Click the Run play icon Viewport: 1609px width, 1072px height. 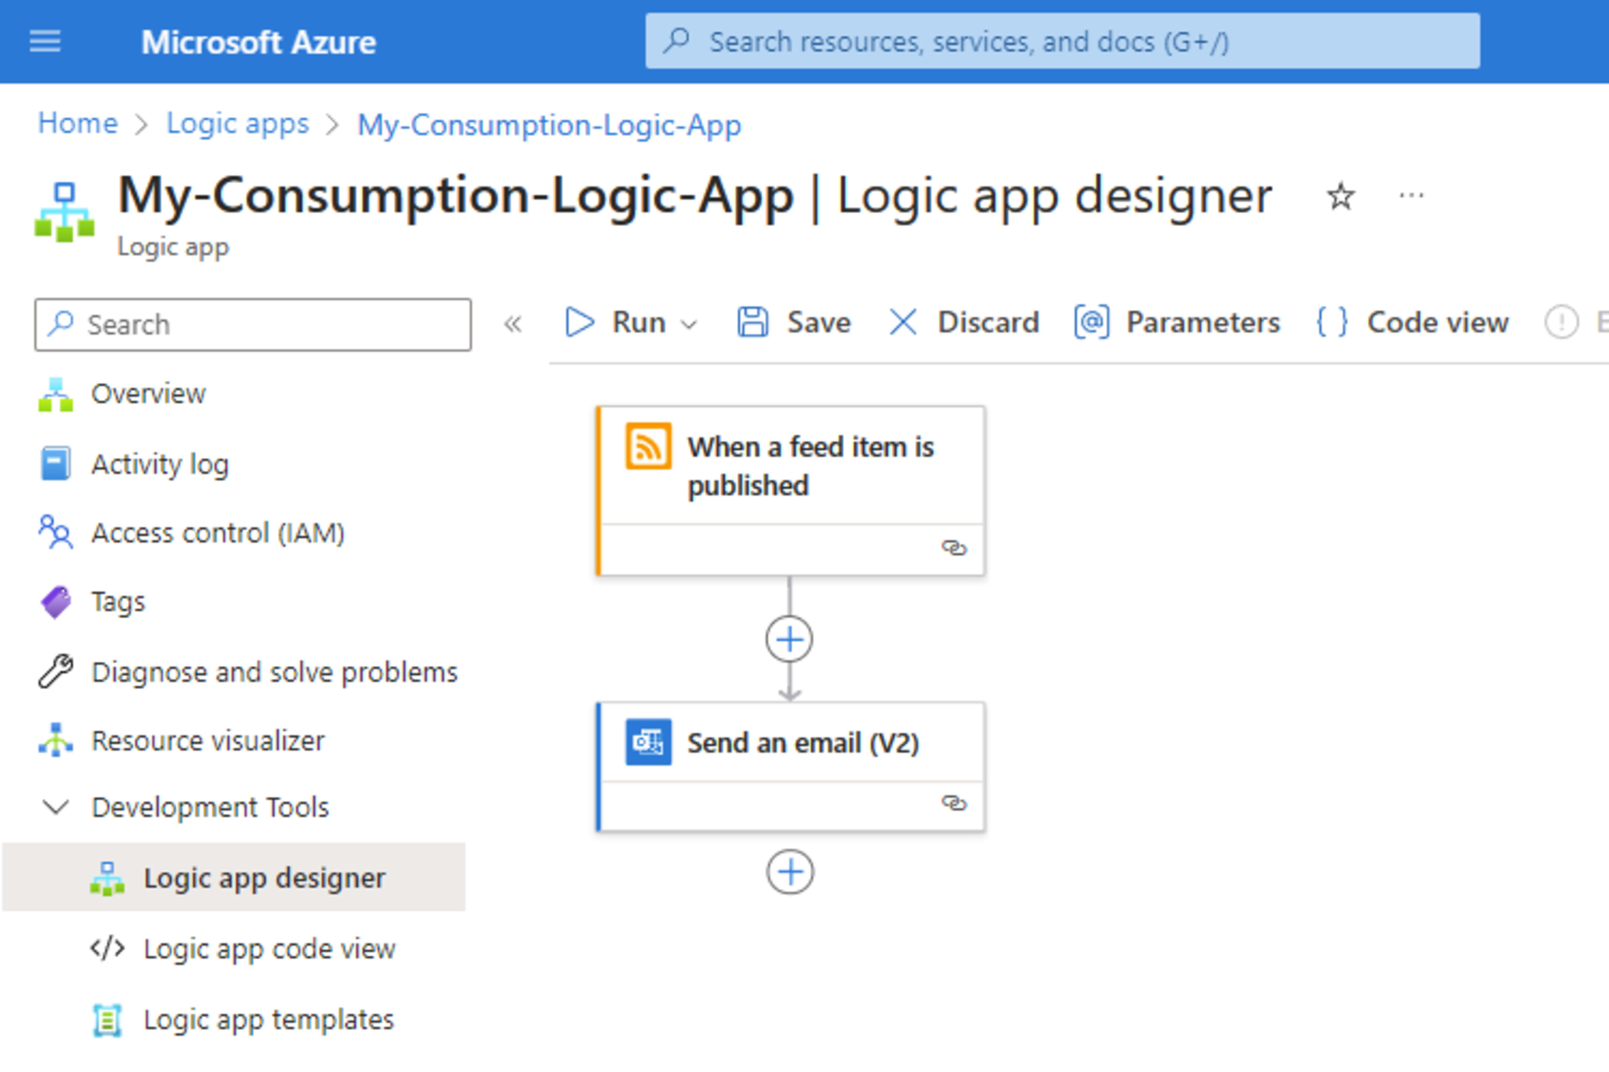click(579, 322)
